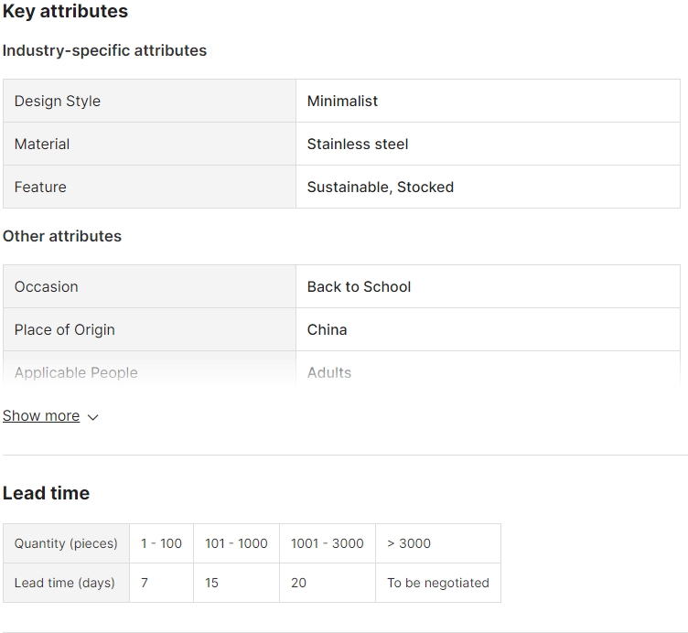Click the Minimalist value cell
Screen dimensions: 688x633
click(x=488, y=101)
